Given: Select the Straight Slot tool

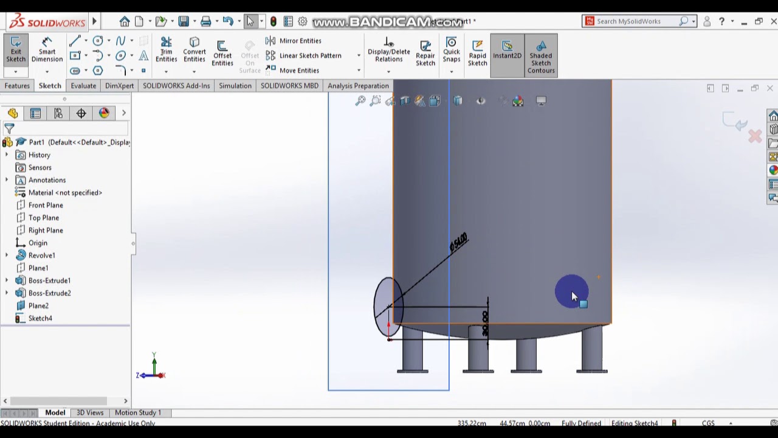Looking at the screenshot, I should pyautogui.click(x=75, y=71).
